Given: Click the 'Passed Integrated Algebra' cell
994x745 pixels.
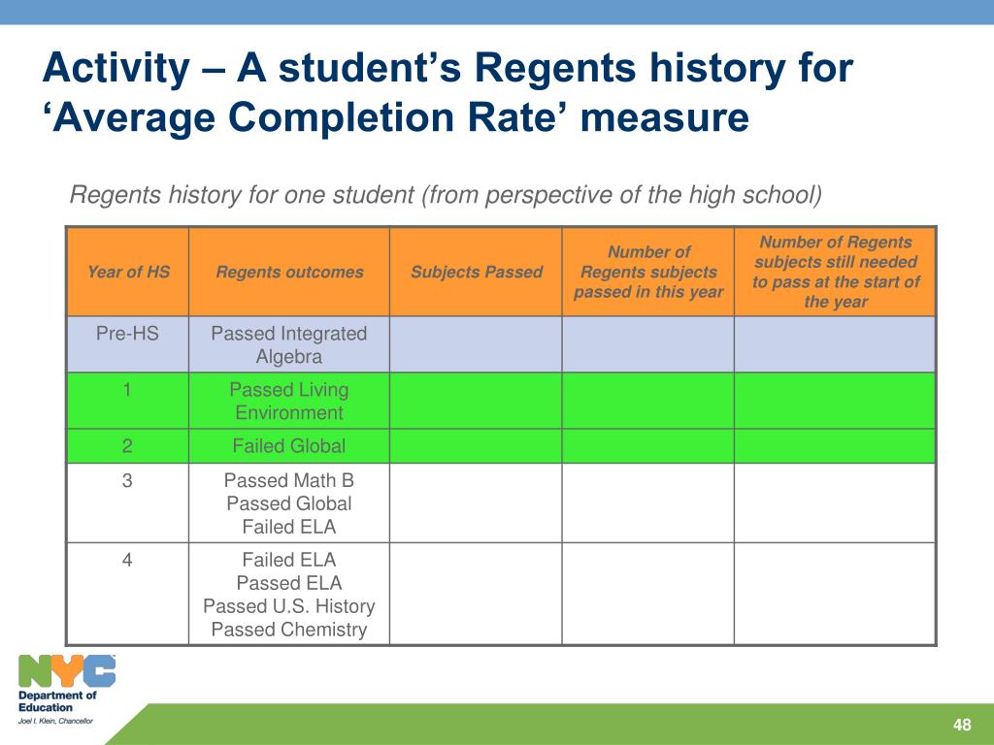Looking at the screenshot, I should (x=289, y=344).
